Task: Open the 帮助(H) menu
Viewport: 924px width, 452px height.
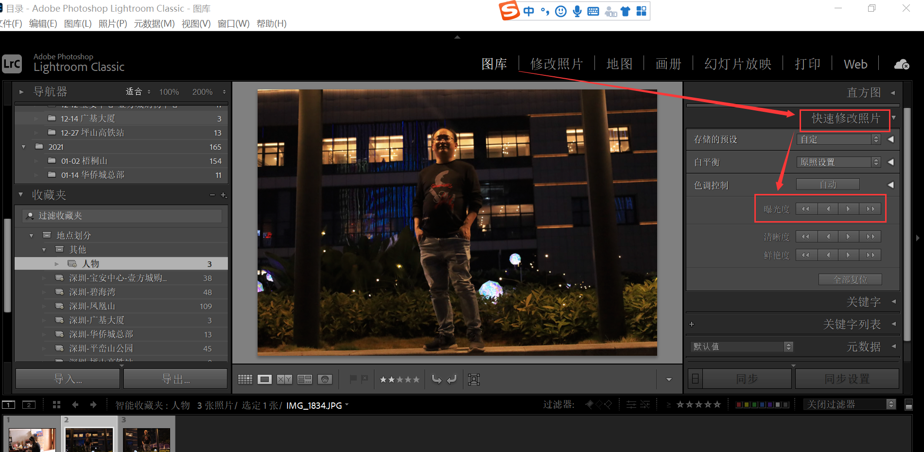Action: pyautogui.click(x=272, y=23)
